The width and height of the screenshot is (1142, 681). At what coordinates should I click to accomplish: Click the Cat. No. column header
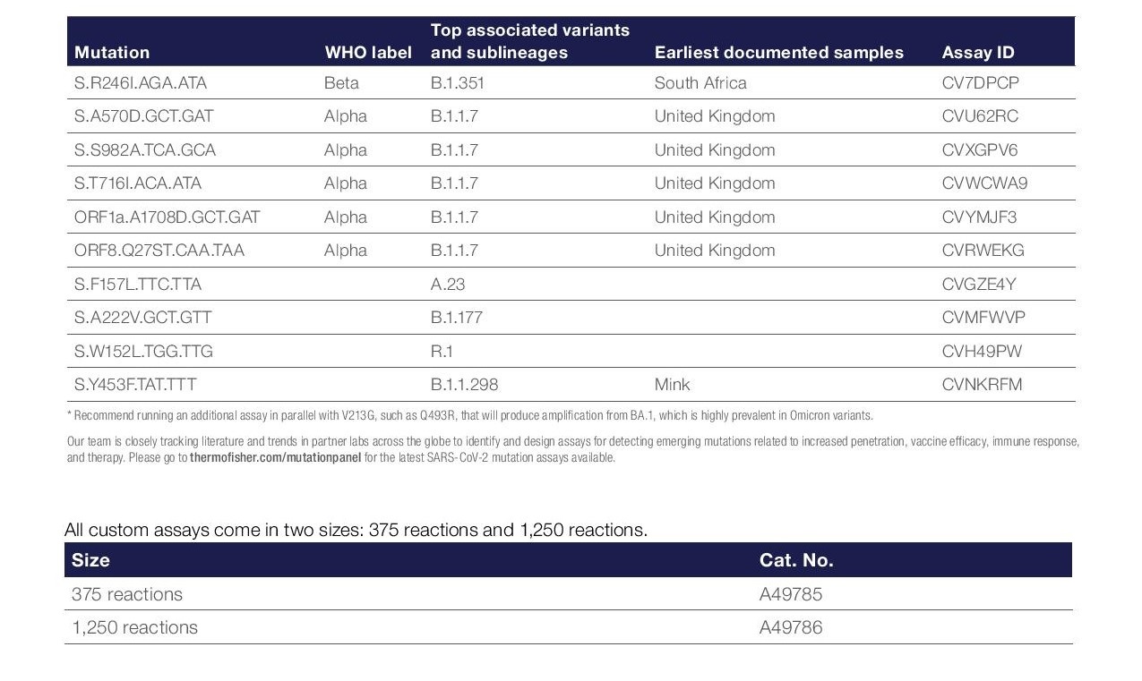click(796, 560)
